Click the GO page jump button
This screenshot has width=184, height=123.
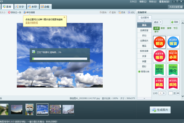(178, 93)
